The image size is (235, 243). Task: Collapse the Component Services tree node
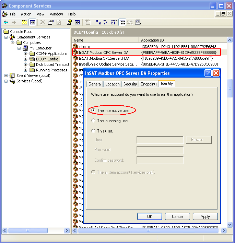click(6, 37)
